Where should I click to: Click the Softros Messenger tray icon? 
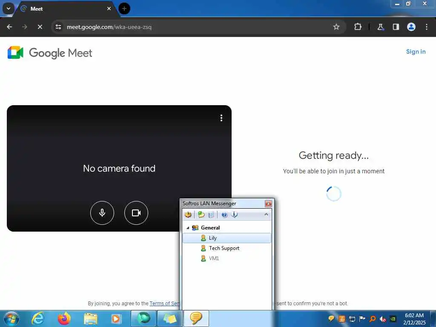[x=331, y=318]
